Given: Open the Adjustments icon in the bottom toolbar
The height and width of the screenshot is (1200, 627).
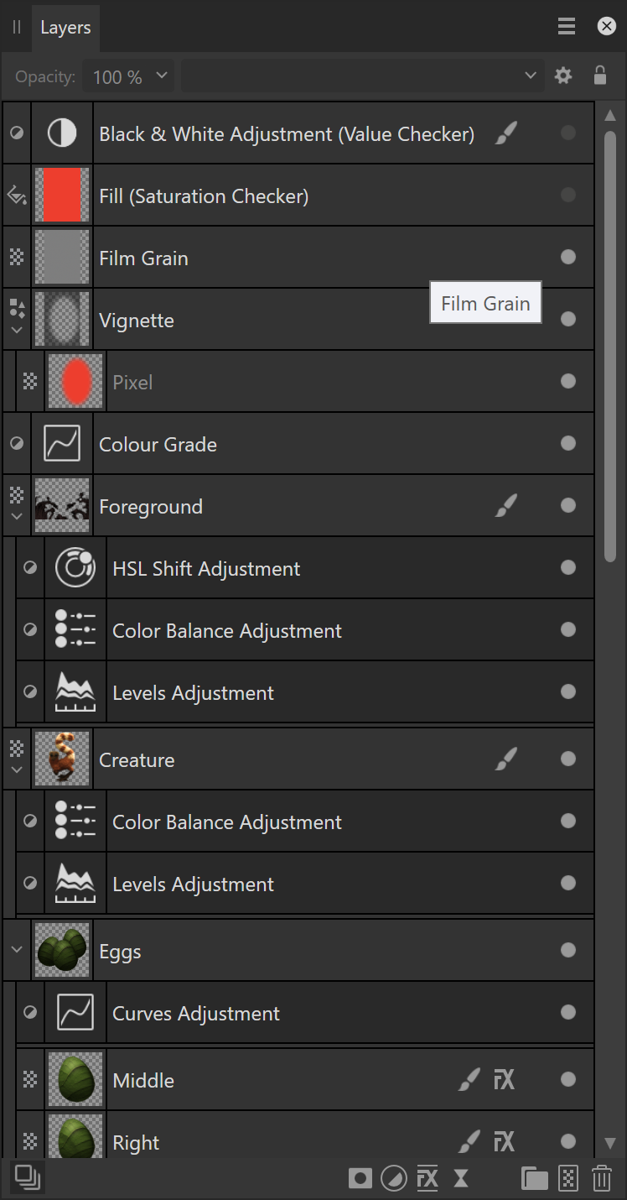Looking at the screenshot, I should (x=393, y=1178).
